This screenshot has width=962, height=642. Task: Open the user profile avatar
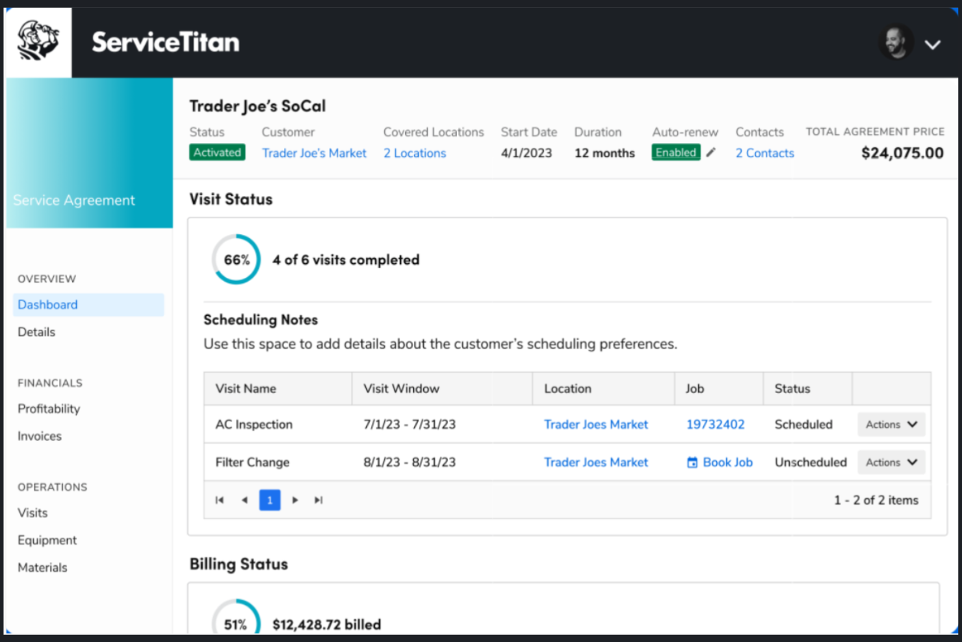pos(896,42)
